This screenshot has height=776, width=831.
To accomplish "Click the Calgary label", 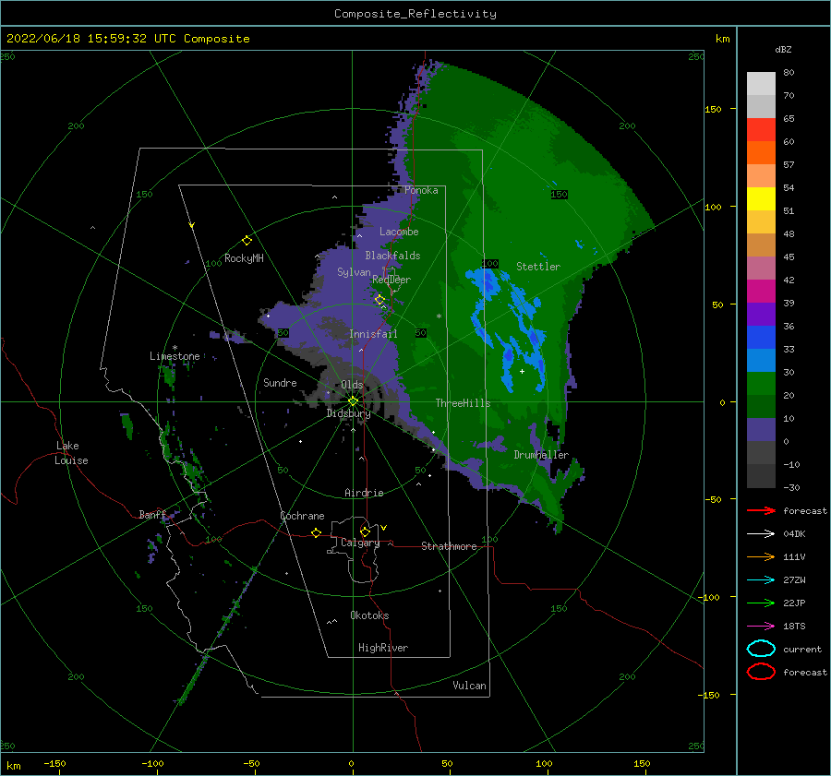I will click(360, 543).
